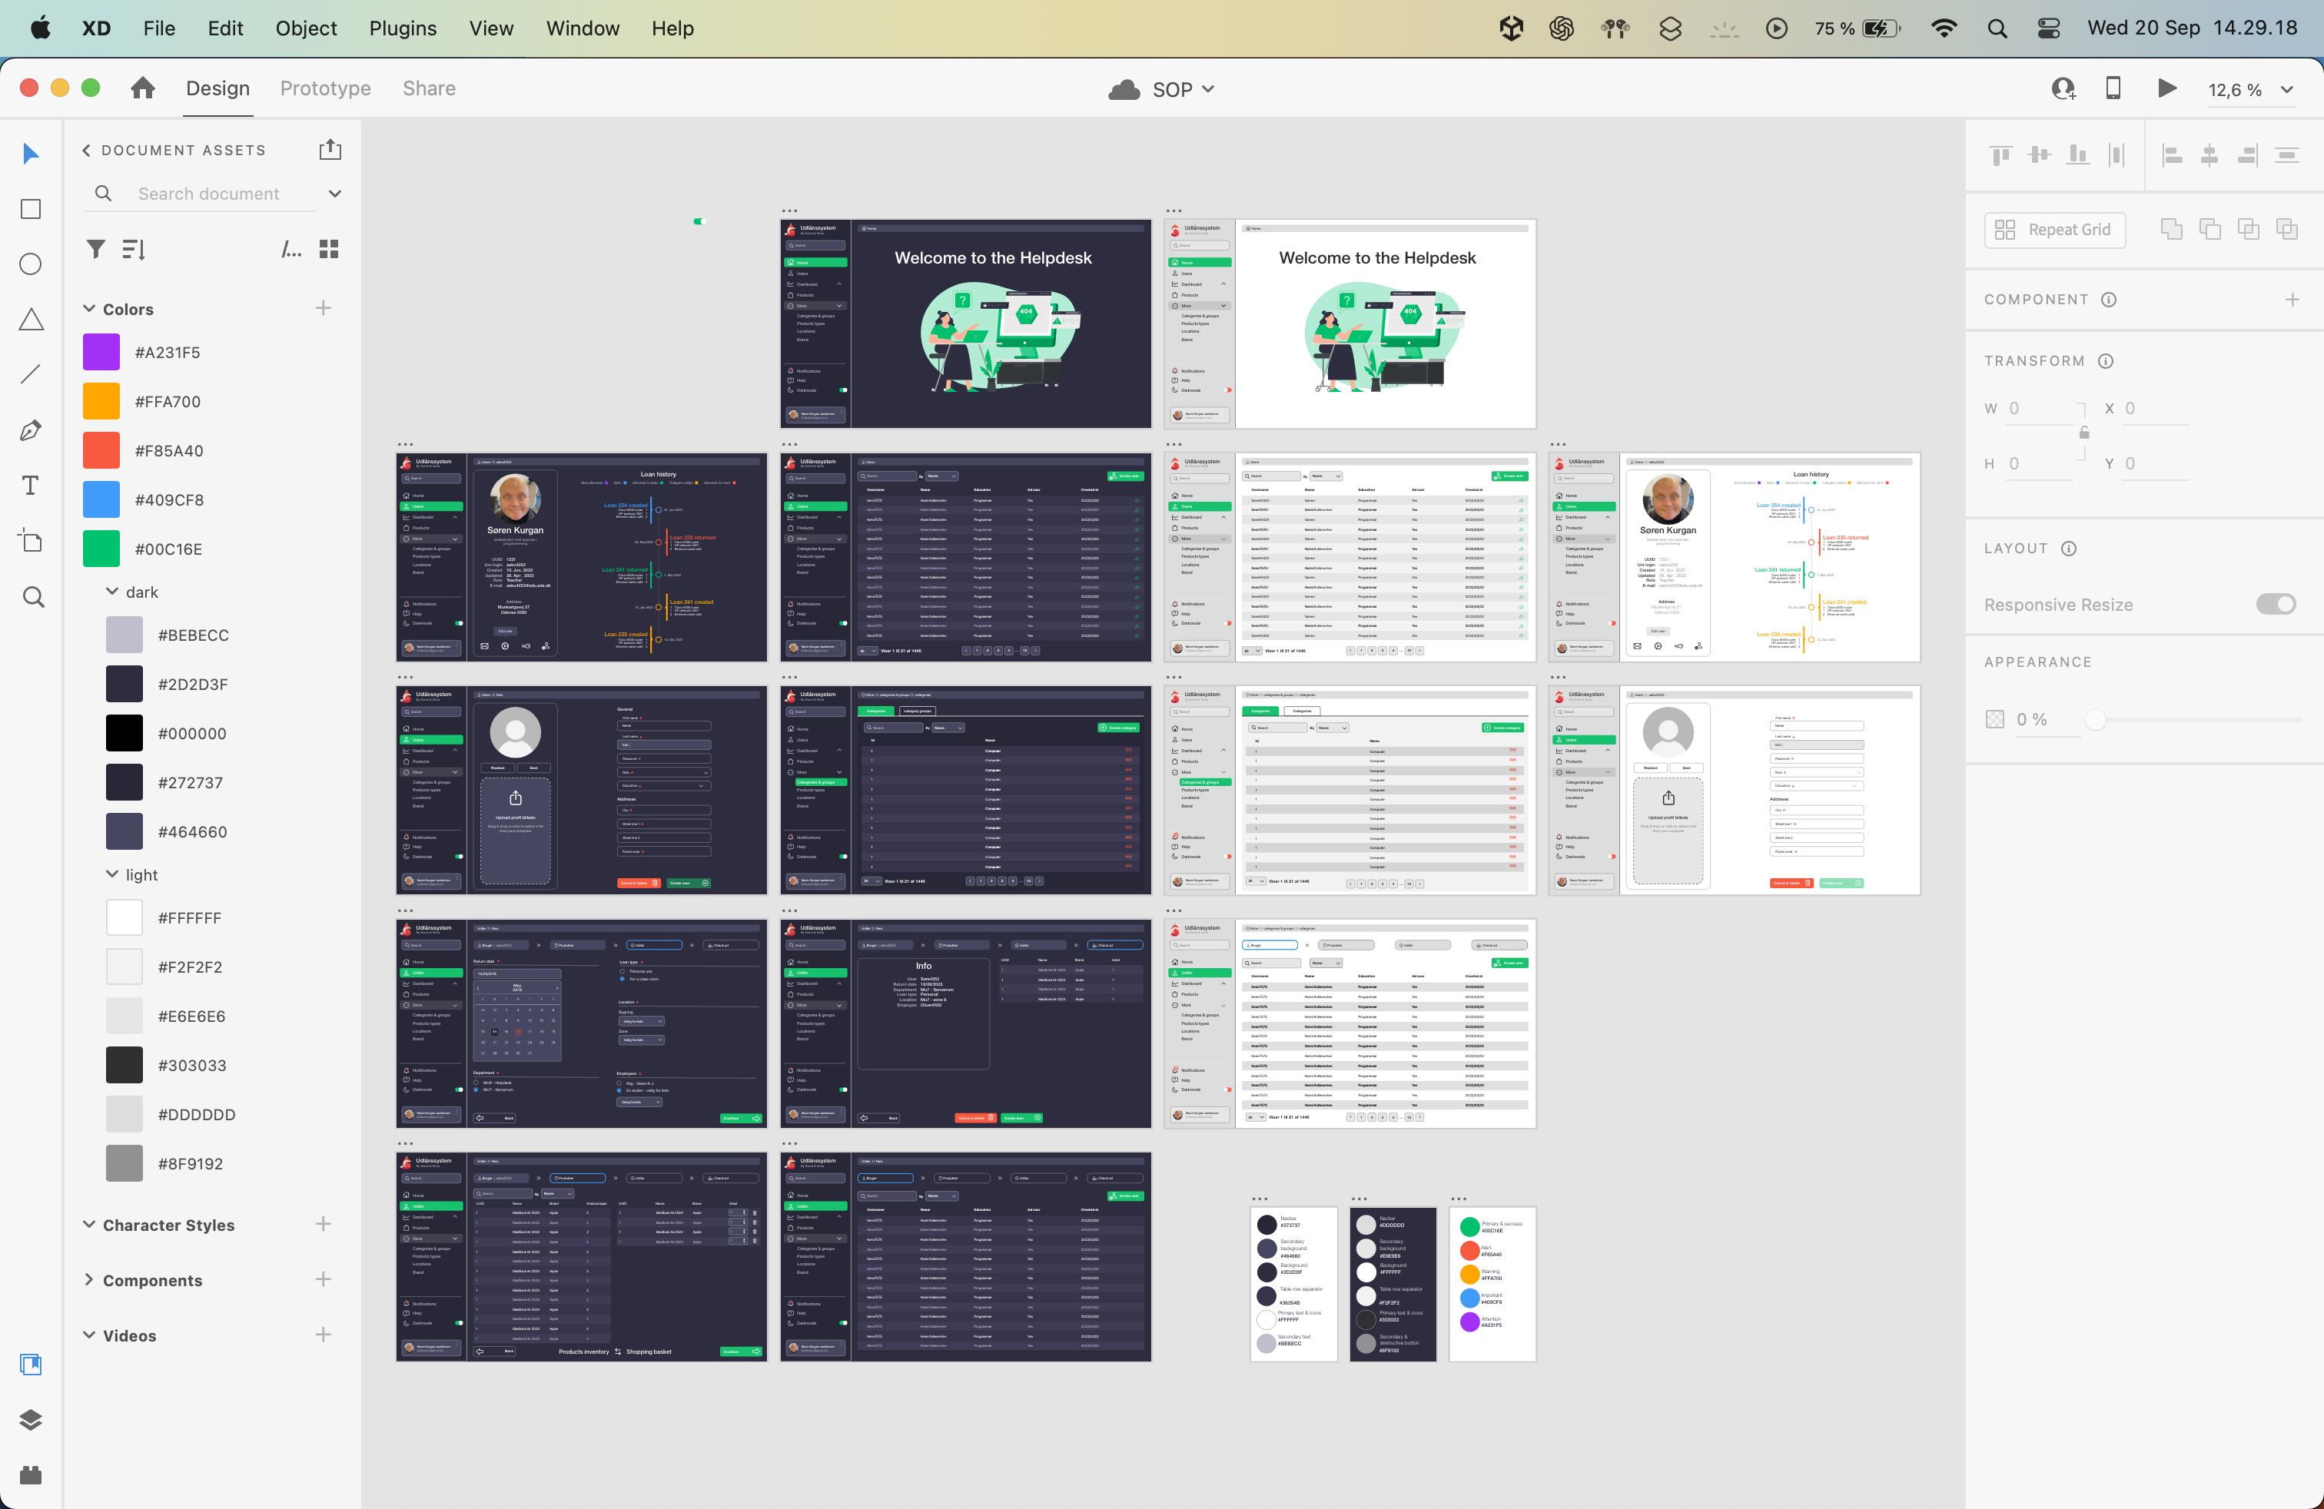Toggle Responsive Resize switch

[x=2275, y=604]
